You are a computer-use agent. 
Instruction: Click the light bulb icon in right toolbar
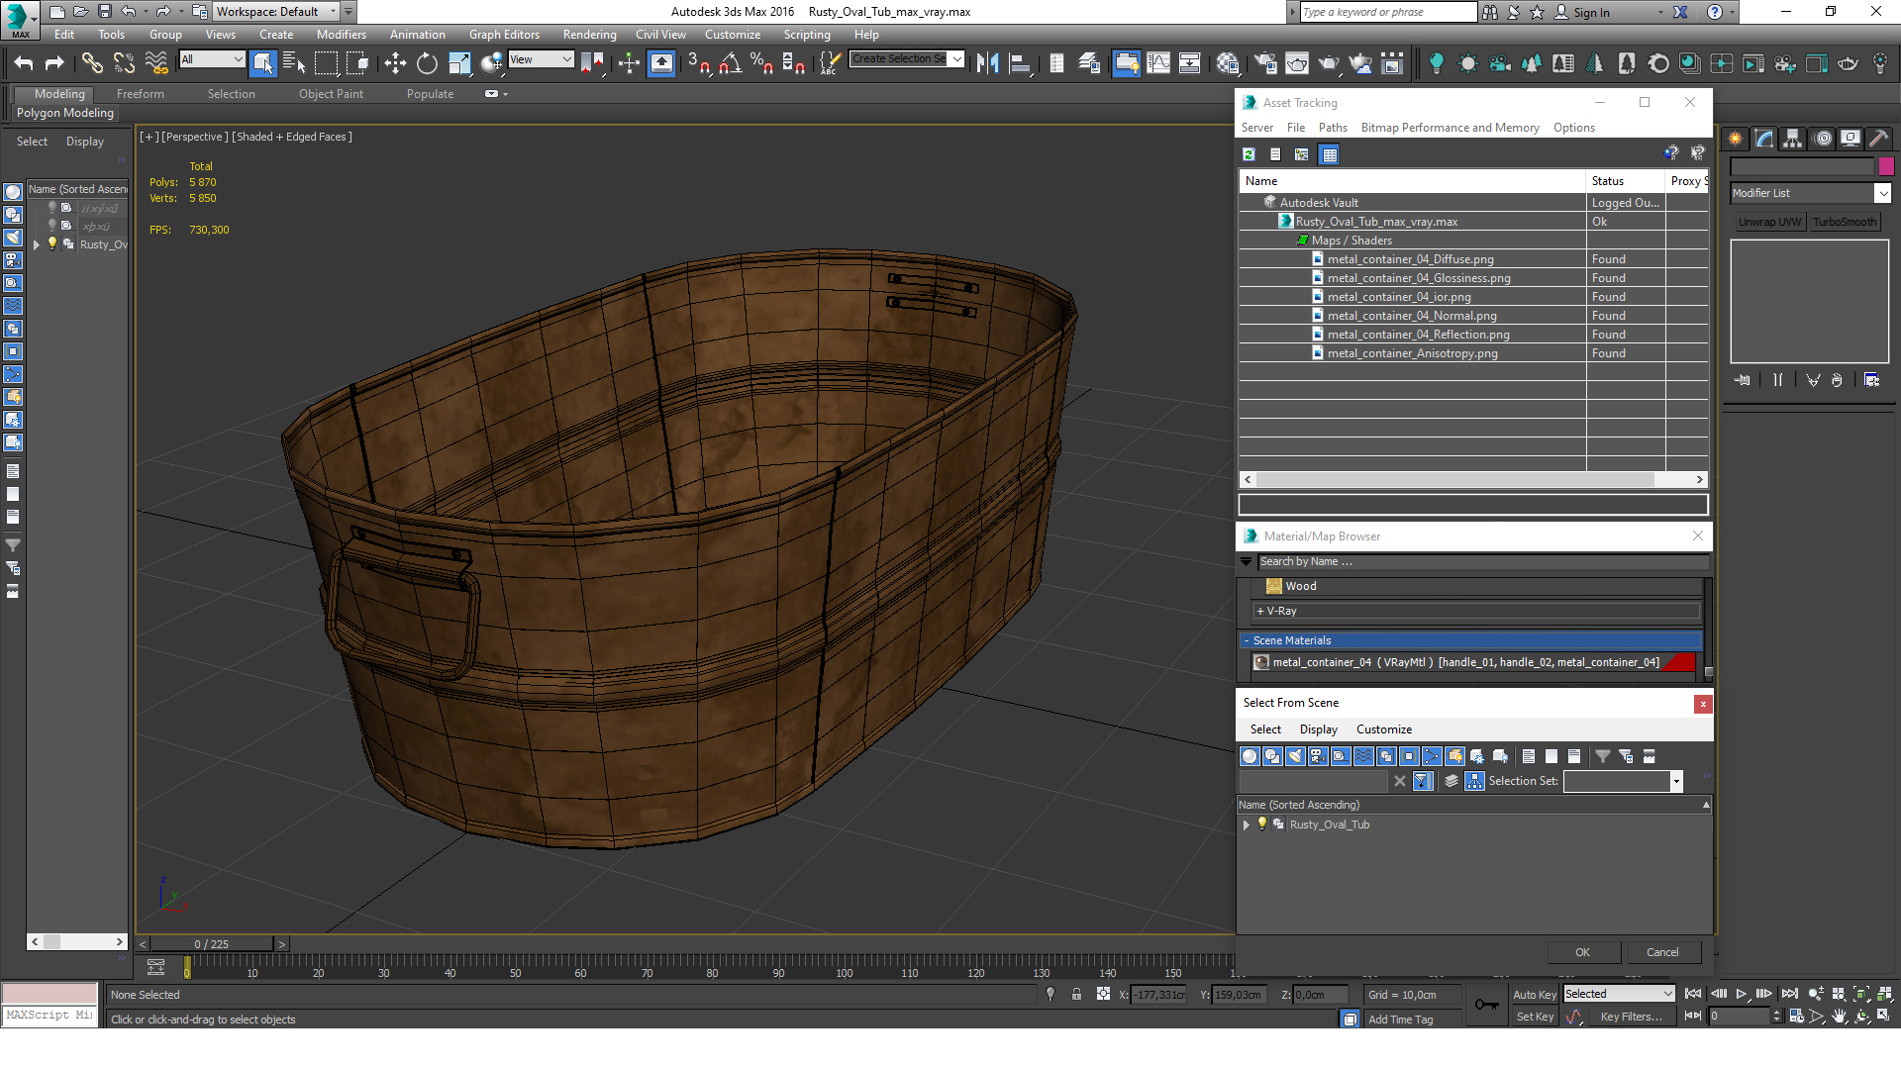[1437, 63]
